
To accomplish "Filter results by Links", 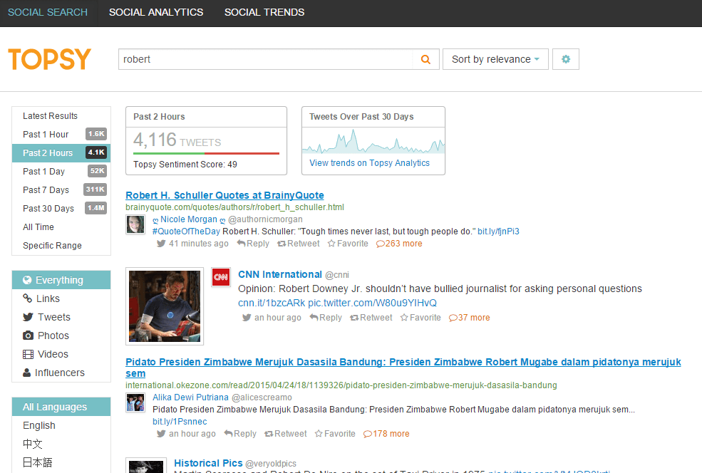I will point(61,298).
